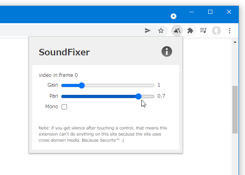Click the SoundFixer extension toolbar icon
Screen dimensions: 245x175
coord(177,31)
